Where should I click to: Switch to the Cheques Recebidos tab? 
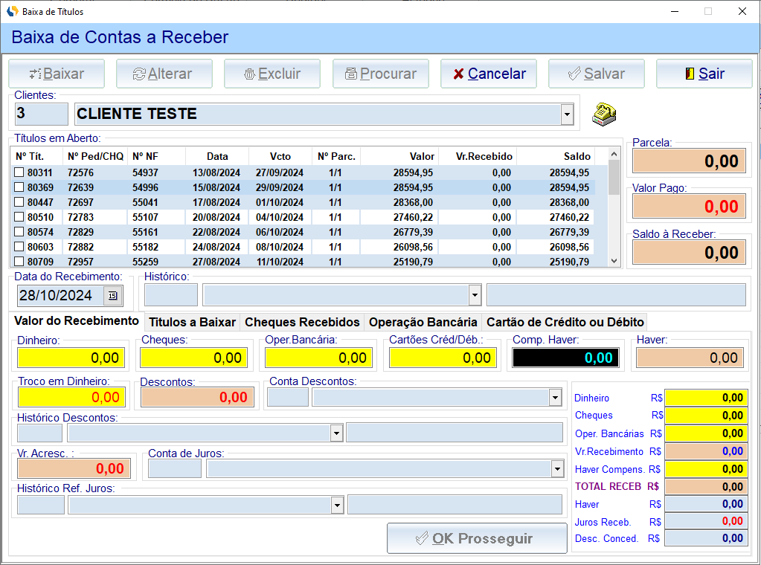302,322
